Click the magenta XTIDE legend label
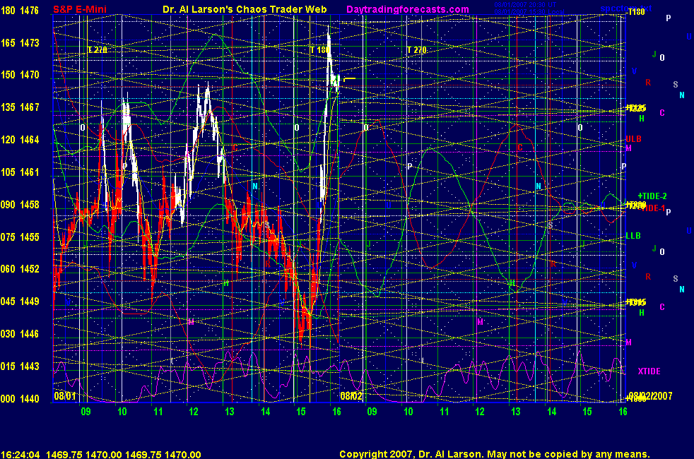Screen dimensions: 694x459 (x=649, y=371)
